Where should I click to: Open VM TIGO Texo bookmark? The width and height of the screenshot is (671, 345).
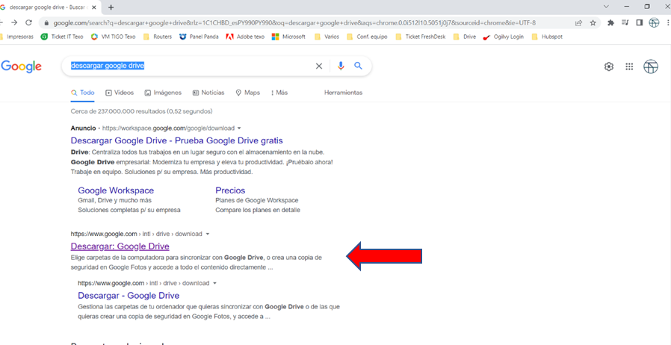pos(114,37)
